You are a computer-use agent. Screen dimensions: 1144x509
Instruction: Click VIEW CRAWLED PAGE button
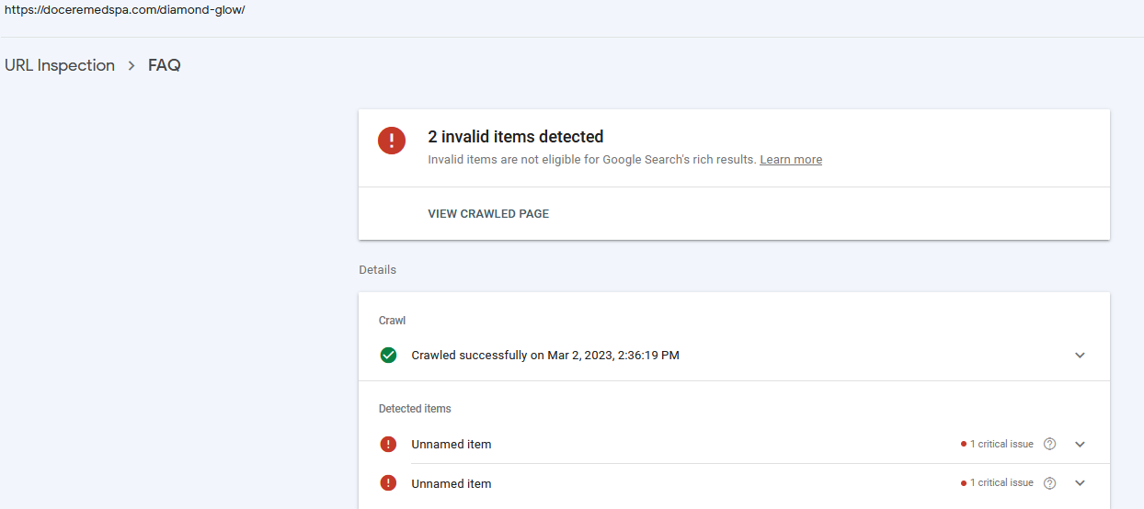(x=488, y=214)
